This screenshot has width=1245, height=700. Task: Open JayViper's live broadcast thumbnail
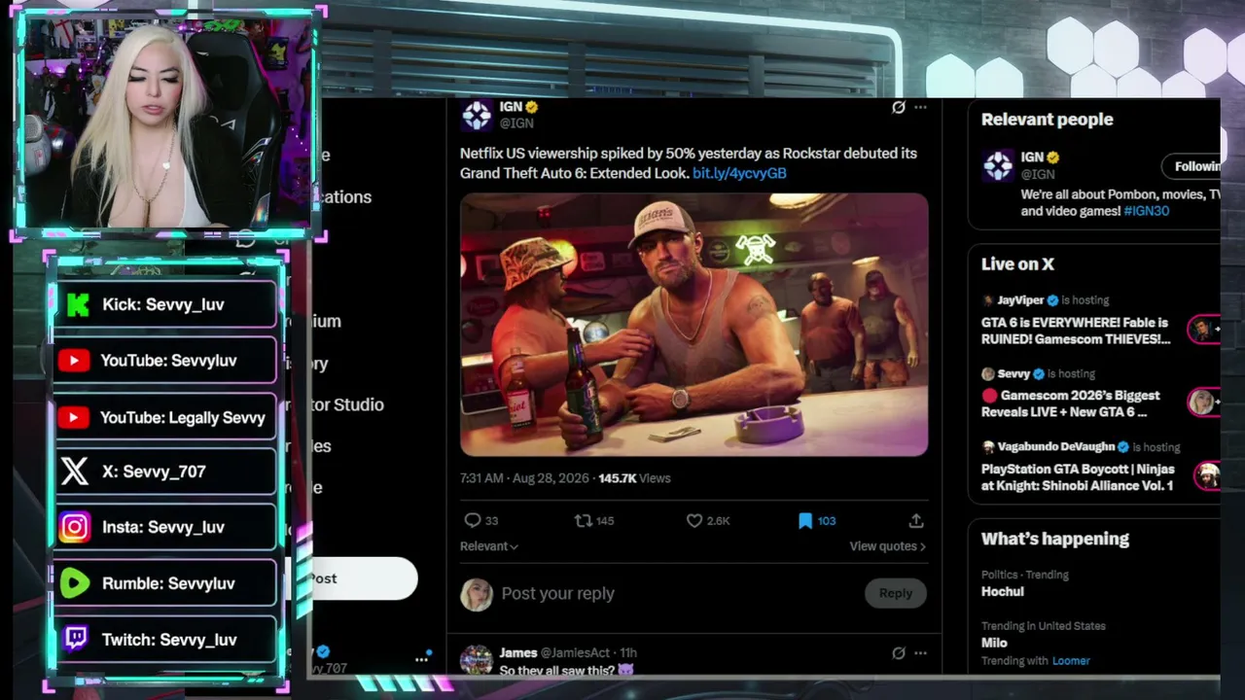coord(1204,330)
